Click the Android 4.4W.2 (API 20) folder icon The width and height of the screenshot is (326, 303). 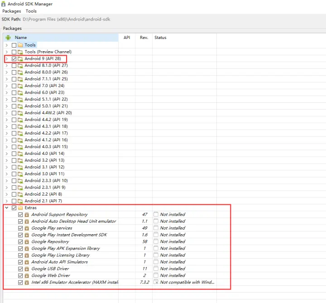tap(20, 113)
